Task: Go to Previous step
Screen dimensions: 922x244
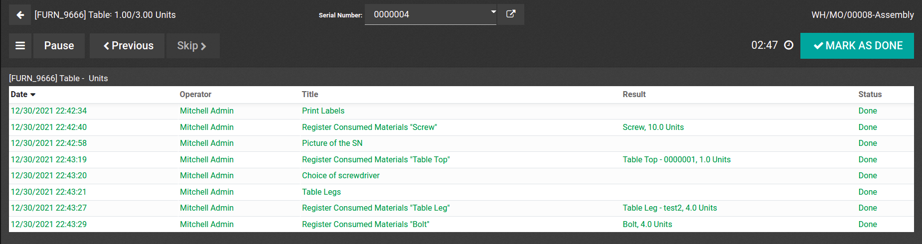Action: (x=128, y=46)
